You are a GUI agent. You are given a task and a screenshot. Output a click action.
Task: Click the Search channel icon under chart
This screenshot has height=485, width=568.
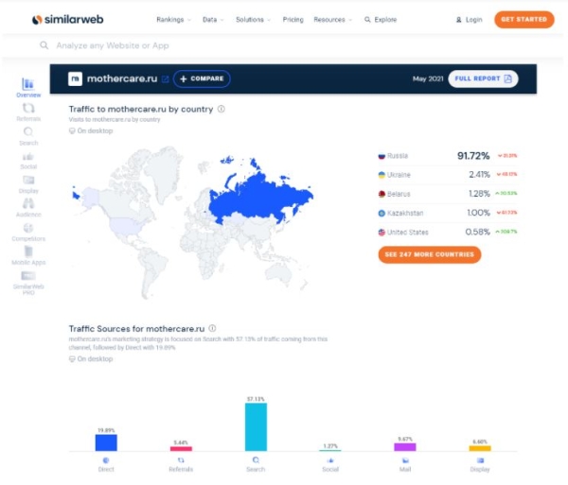click(x=256, y=460)
